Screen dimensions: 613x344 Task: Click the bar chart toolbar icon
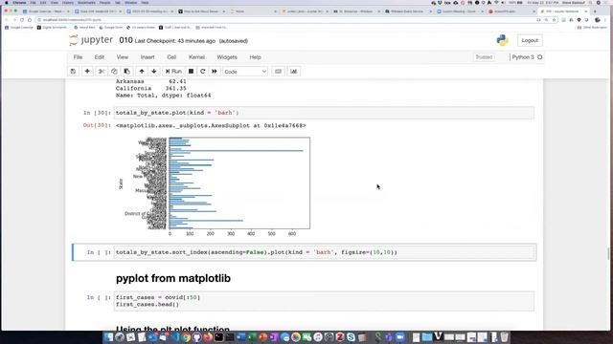pos(294,72)
